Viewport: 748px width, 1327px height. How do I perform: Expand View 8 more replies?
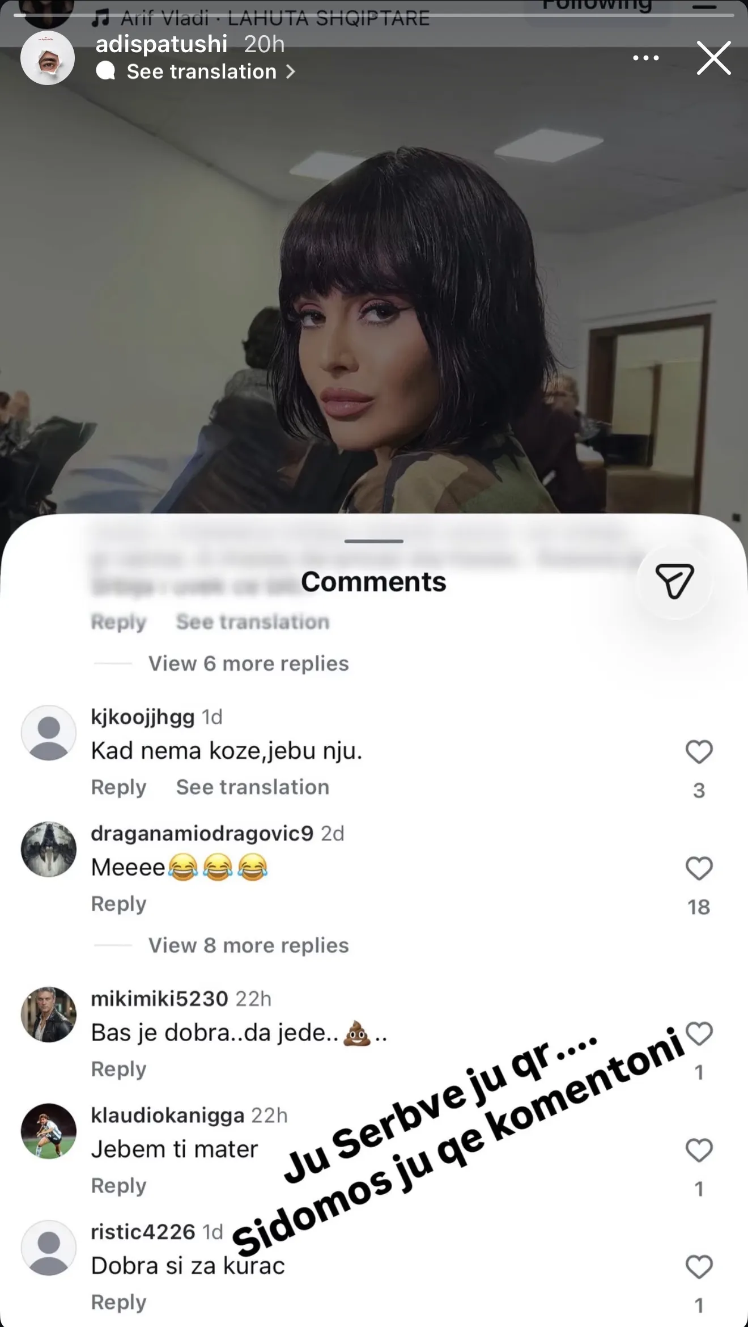point(248,945)
